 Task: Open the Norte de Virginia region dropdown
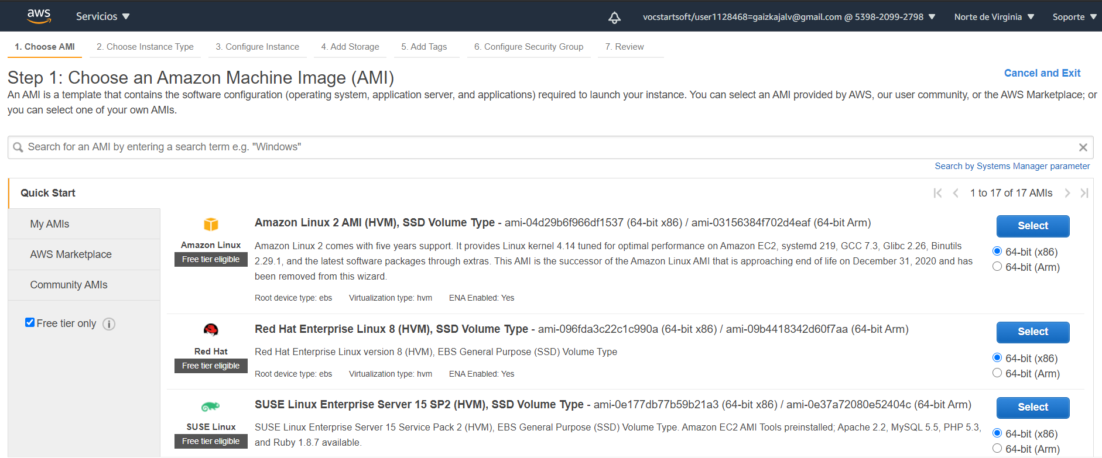tap(994, 17)
